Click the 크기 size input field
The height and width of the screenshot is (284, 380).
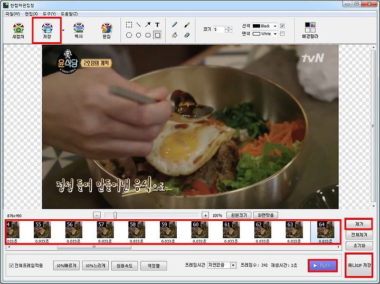(219, 30)
